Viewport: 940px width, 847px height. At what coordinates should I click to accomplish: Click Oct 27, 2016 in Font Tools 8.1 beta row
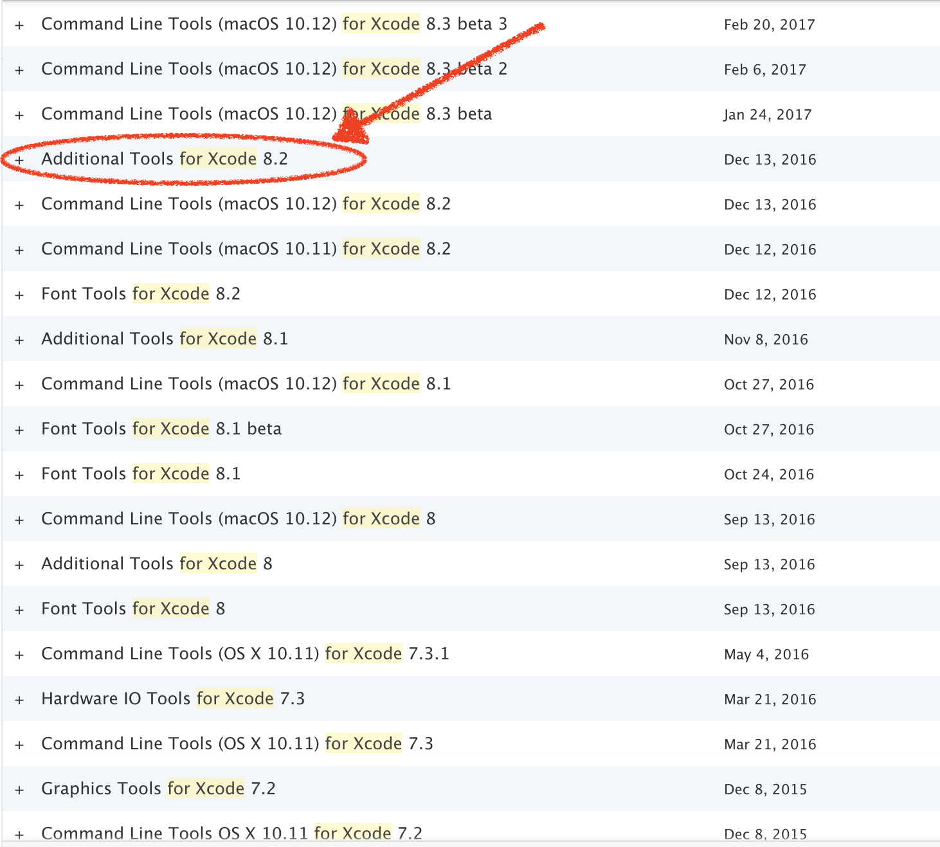(x=769, y=430)
